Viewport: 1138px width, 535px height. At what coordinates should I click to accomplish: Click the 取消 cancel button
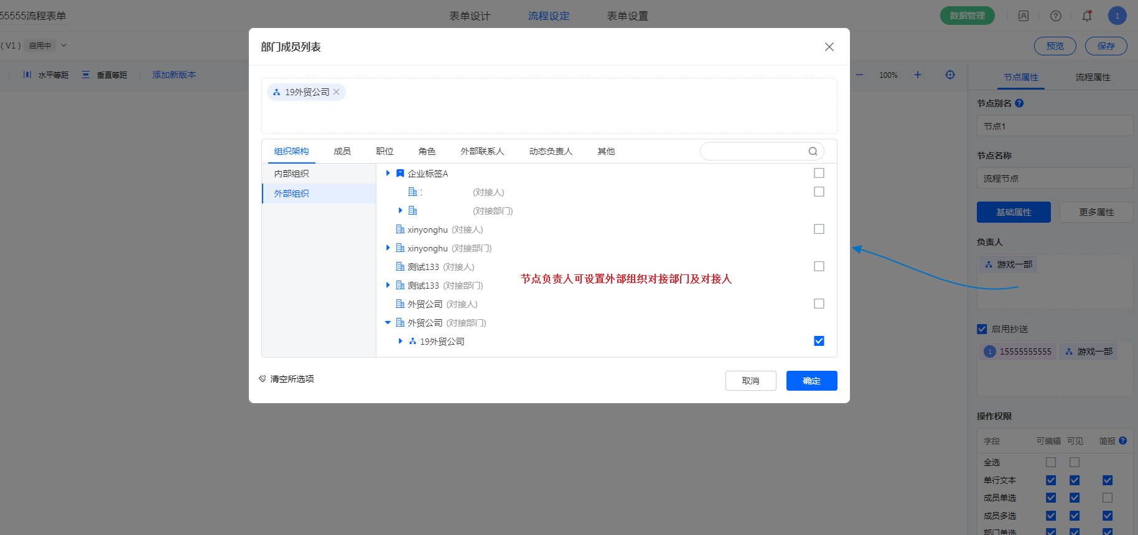(750, 381)
